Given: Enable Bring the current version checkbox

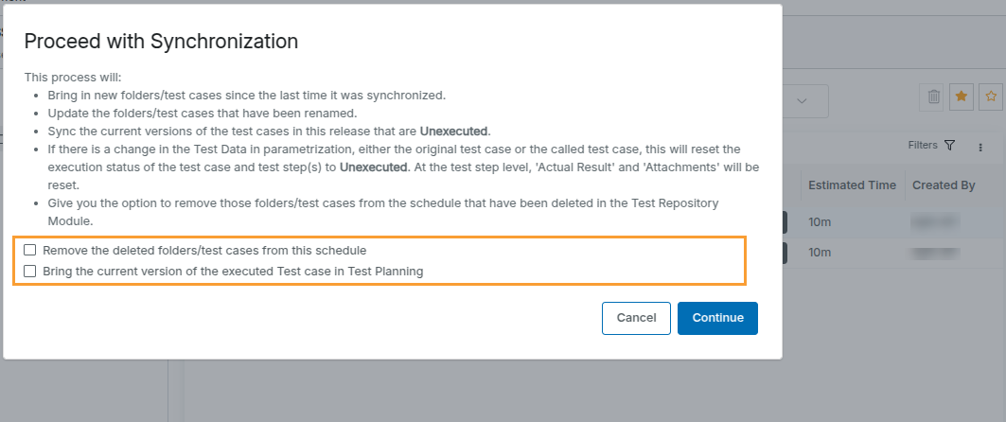Looking at the screenshot, I should (31, 271).
